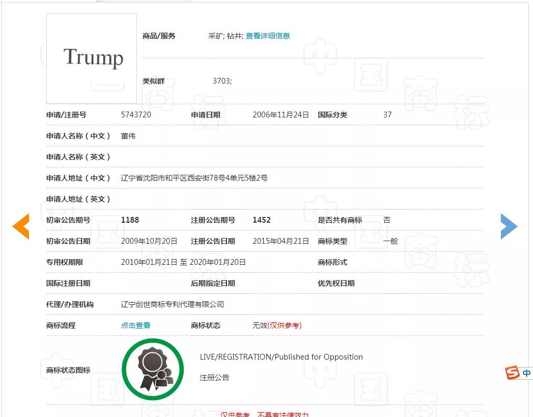
Task: Click the Sogou input method S icon
Action: click(x=512, y=373)
